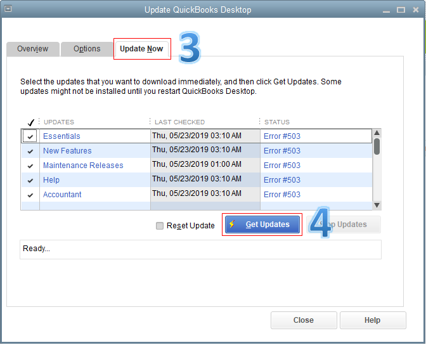Uncheck the Help update checkbox

click(x=30, y=181)
